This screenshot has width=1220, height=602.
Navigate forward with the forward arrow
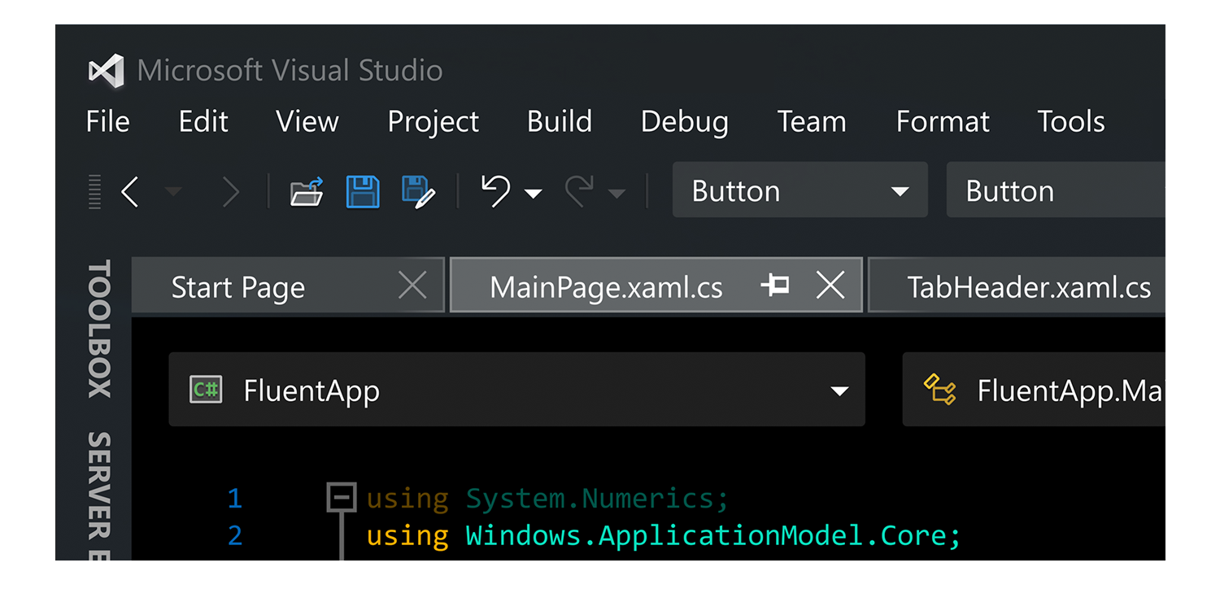click(231, 192)
